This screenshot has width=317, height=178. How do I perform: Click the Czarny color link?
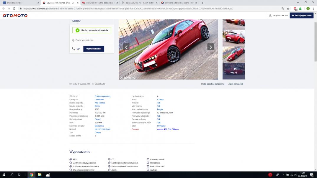point(160,100)
